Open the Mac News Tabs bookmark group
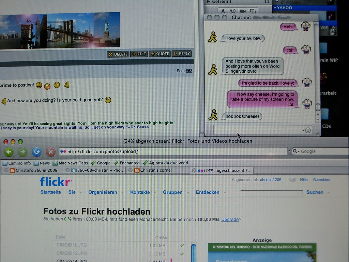 [70, 163]
